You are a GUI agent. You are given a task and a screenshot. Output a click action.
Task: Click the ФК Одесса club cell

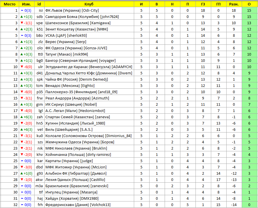(x=89, y=48)
